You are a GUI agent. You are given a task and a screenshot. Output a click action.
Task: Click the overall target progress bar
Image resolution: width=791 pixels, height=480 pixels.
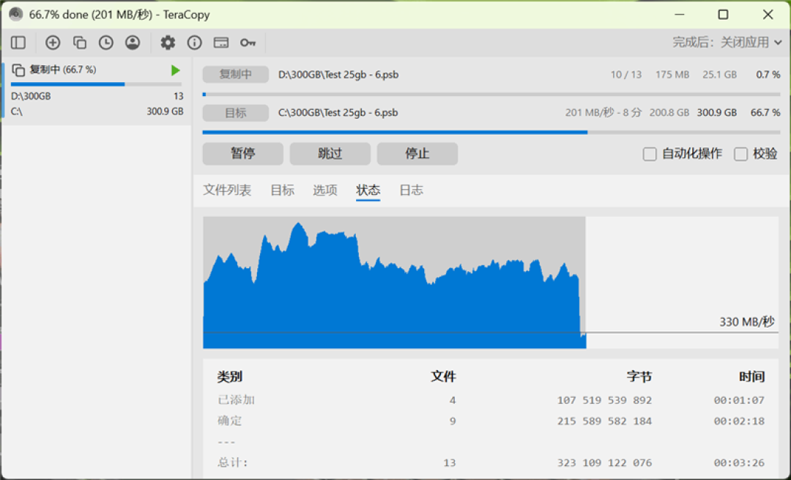(x=491, y=132)
